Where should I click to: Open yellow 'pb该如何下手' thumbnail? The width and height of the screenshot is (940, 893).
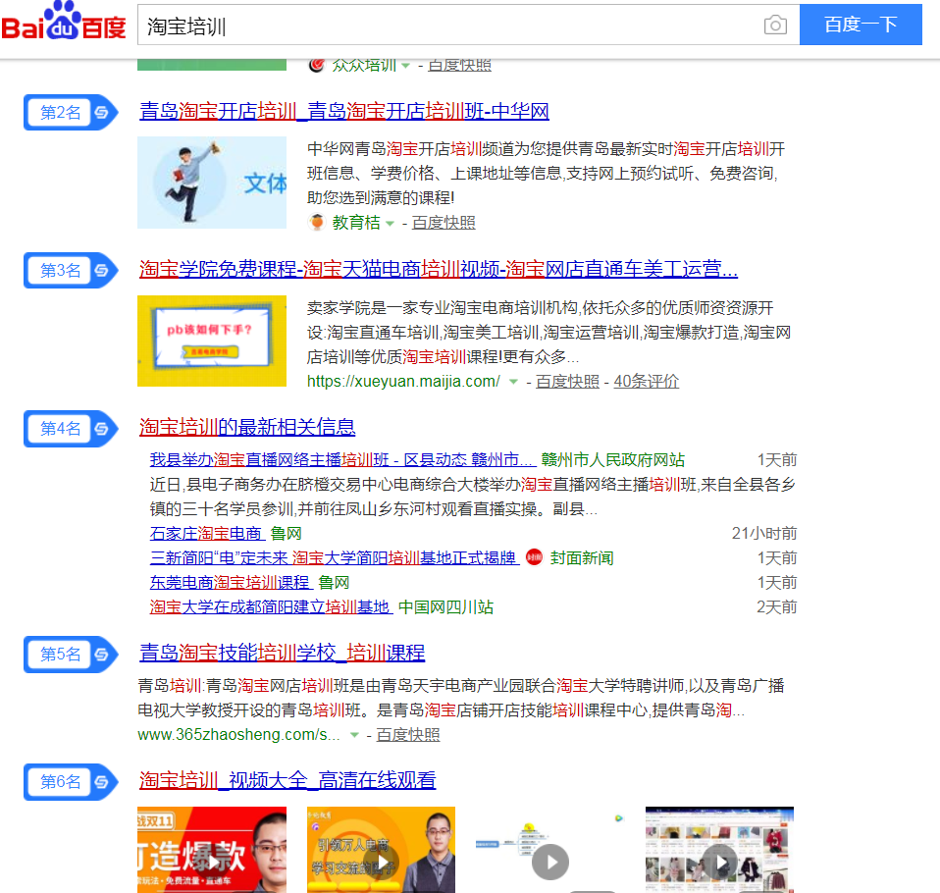[212, 341]
